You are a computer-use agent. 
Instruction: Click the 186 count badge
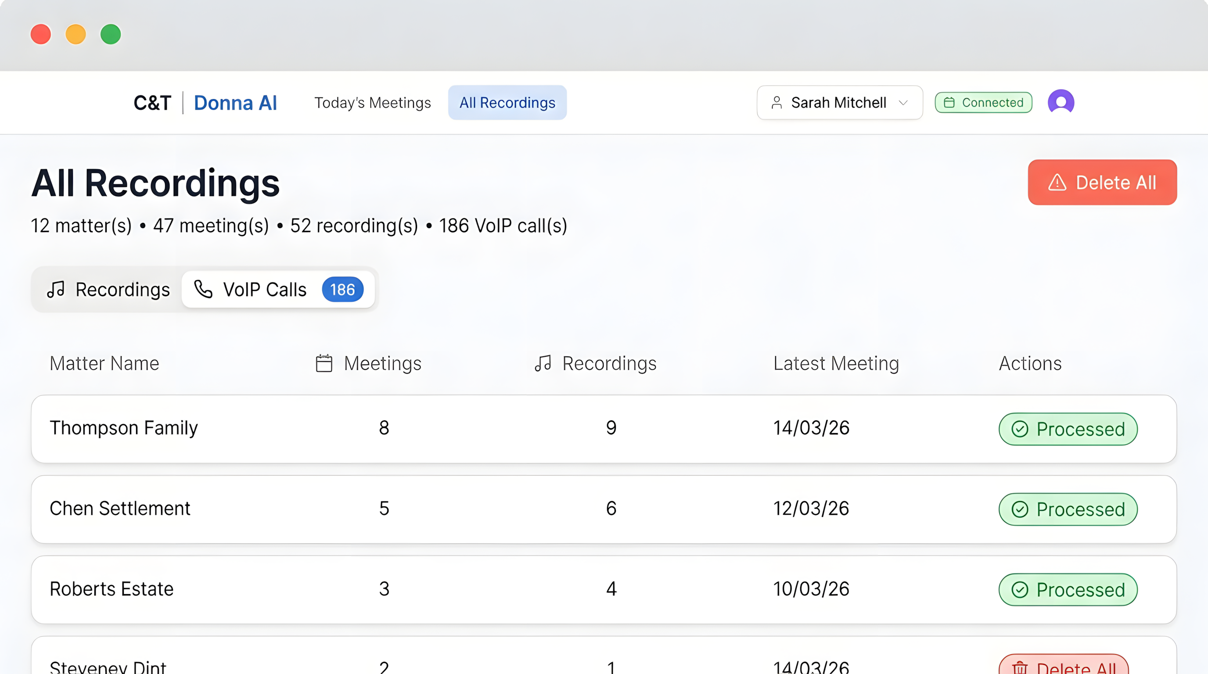(342, 289)
